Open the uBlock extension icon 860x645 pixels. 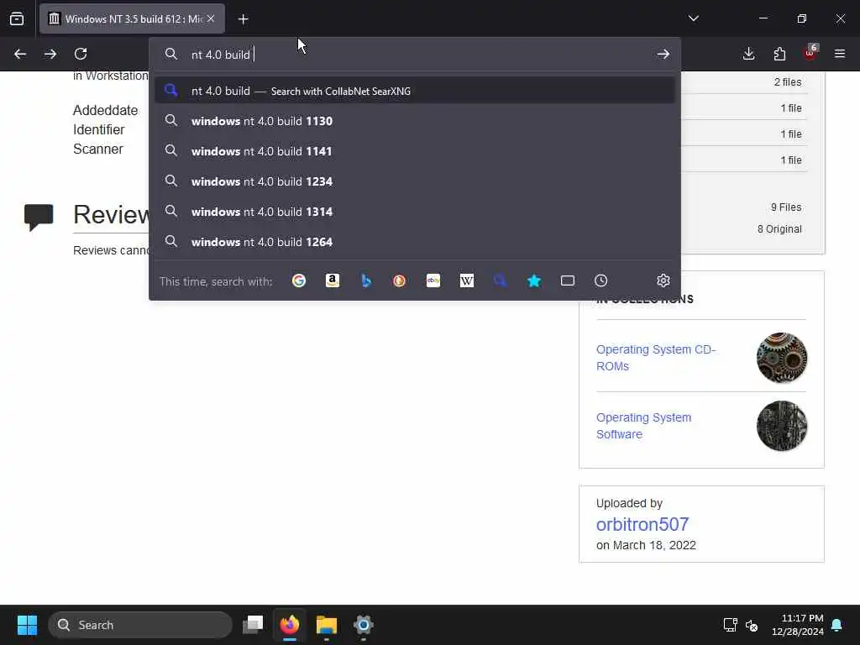pos(810,53)
